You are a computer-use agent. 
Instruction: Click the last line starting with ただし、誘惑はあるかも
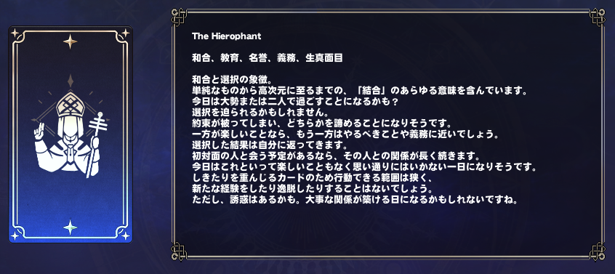click(x=355, y=200)
